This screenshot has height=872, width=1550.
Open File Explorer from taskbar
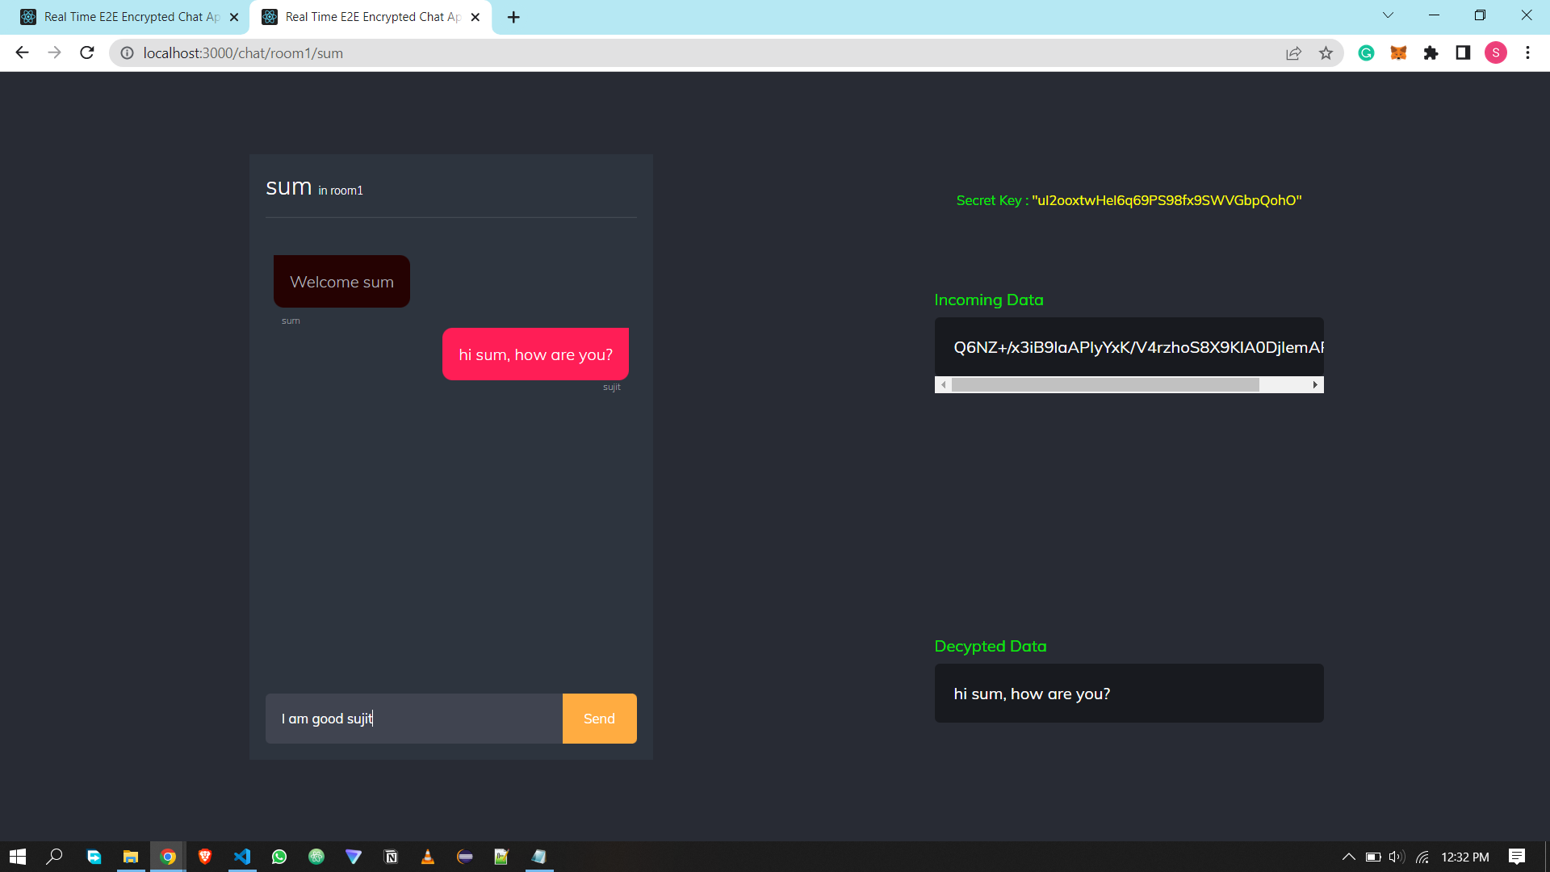130,857
